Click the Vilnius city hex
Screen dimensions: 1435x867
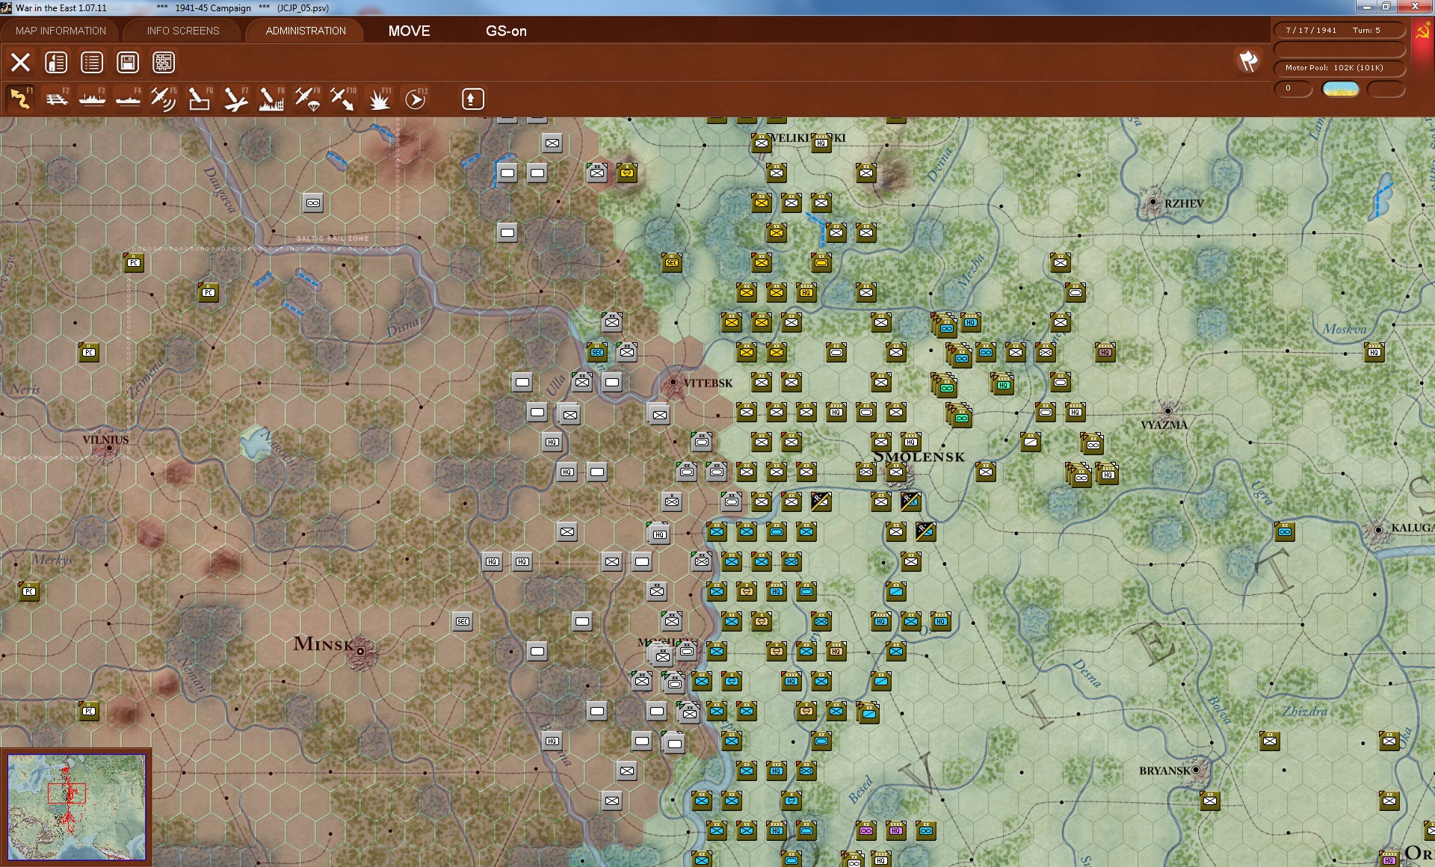(109, 448)
